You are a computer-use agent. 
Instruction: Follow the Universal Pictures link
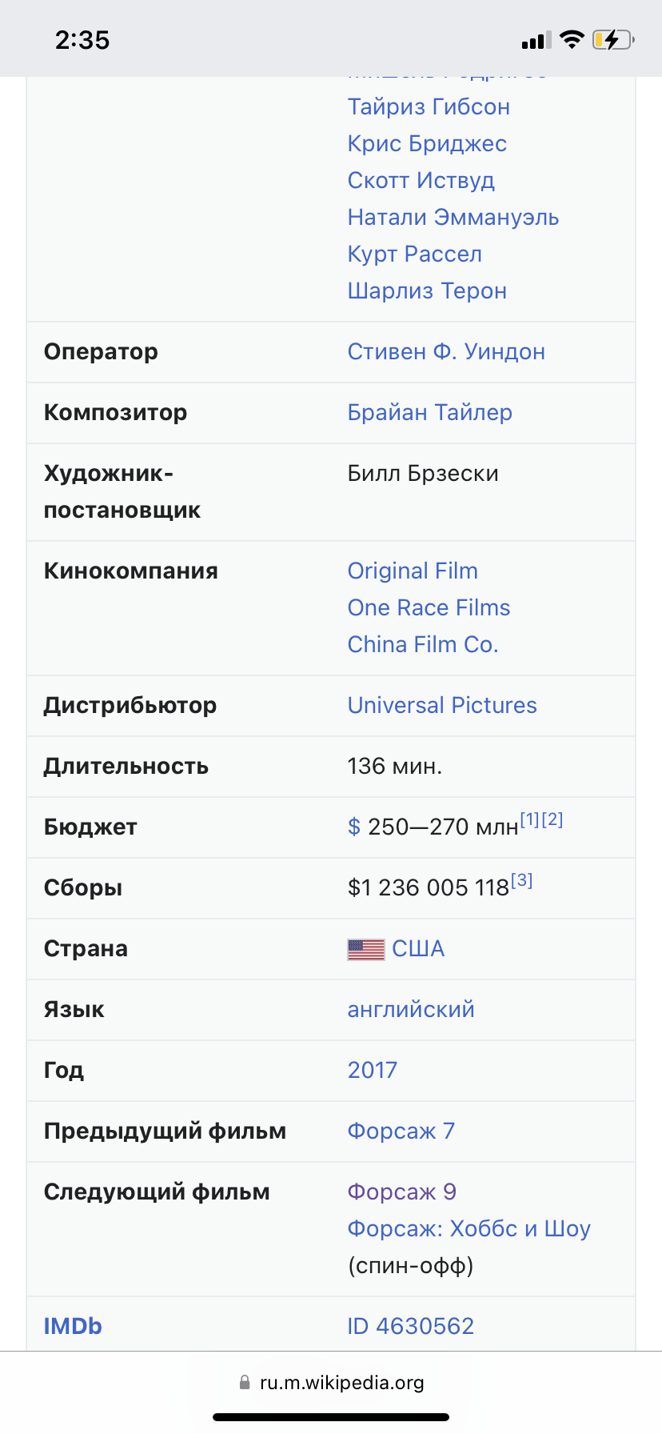pos(441,705)
